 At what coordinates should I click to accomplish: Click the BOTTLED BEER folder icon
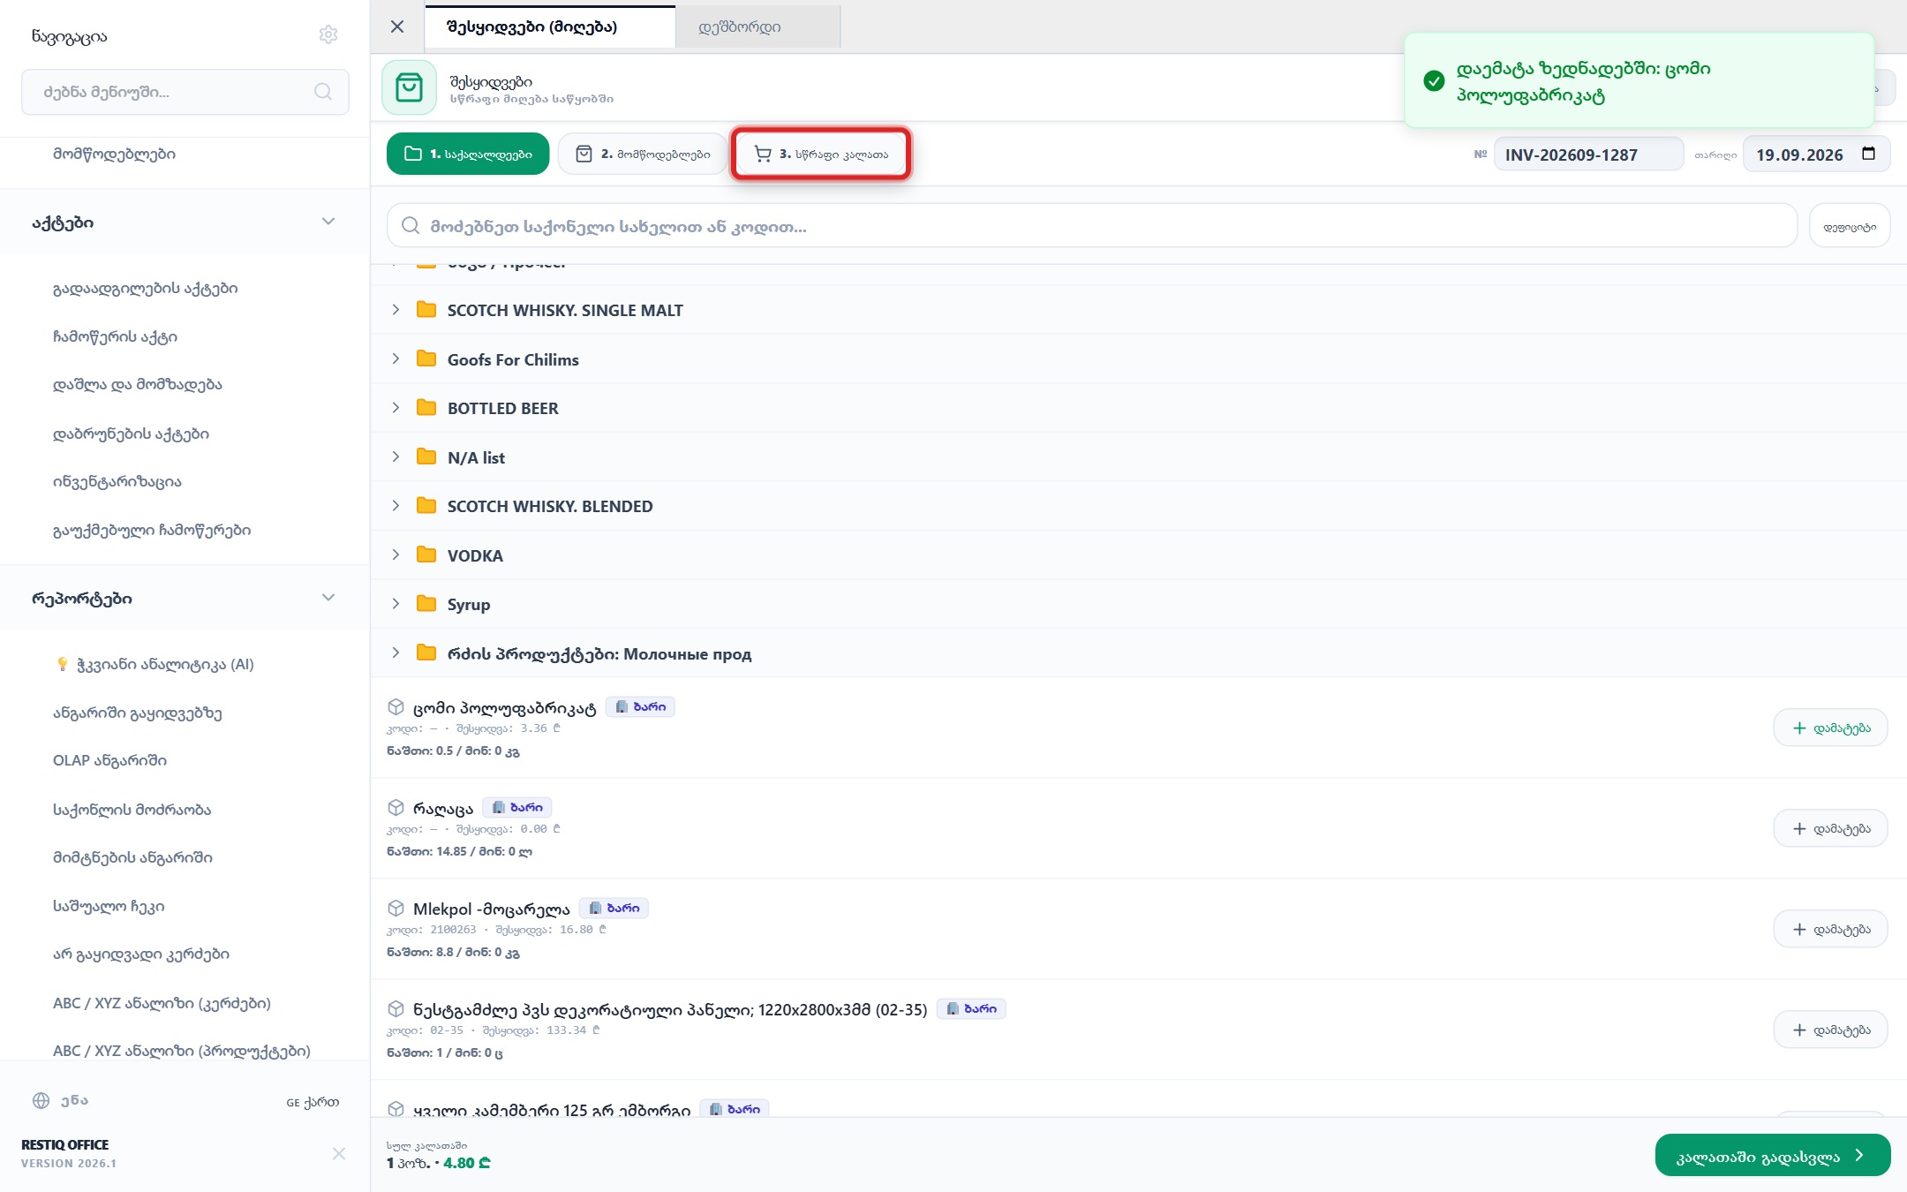426,408
